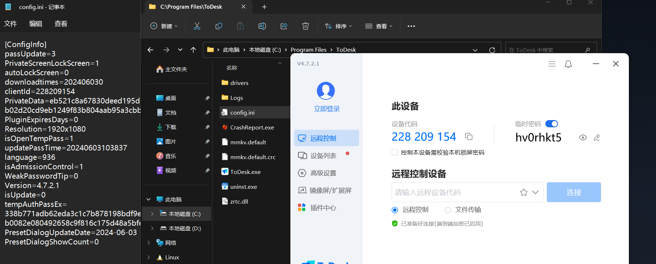Share button in Explorer toolbar
Screen dimensions: 656x264
click(284, 26)
